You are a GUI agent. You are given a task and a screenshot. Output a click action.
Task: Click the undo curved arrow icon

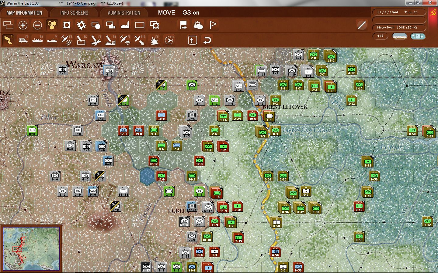[x=207, y=40]
